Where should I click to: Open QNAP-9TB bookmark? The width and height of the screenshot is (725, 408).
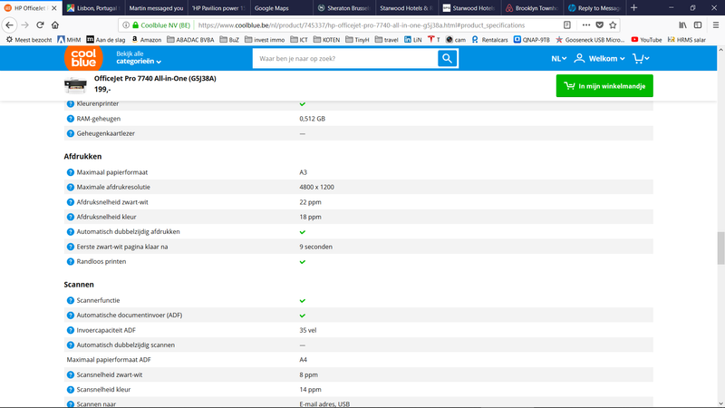pos(532,40)
